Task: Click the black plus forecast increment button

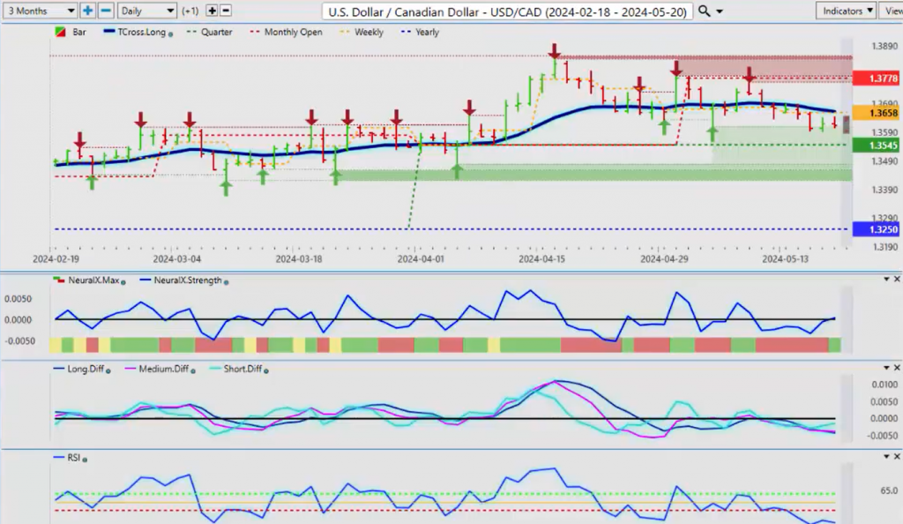Action: [x=212, y=11]
